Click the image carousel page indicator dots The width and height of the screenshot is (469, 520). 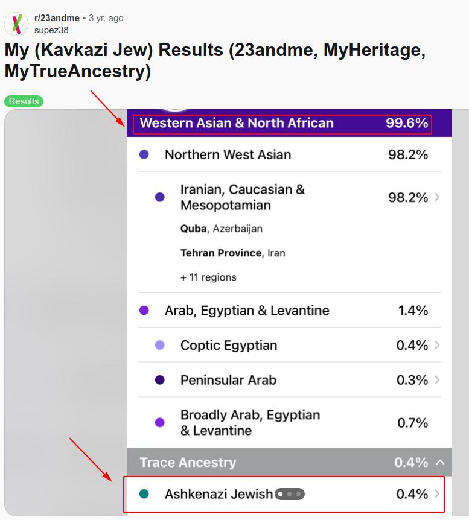tap(290, 495)
